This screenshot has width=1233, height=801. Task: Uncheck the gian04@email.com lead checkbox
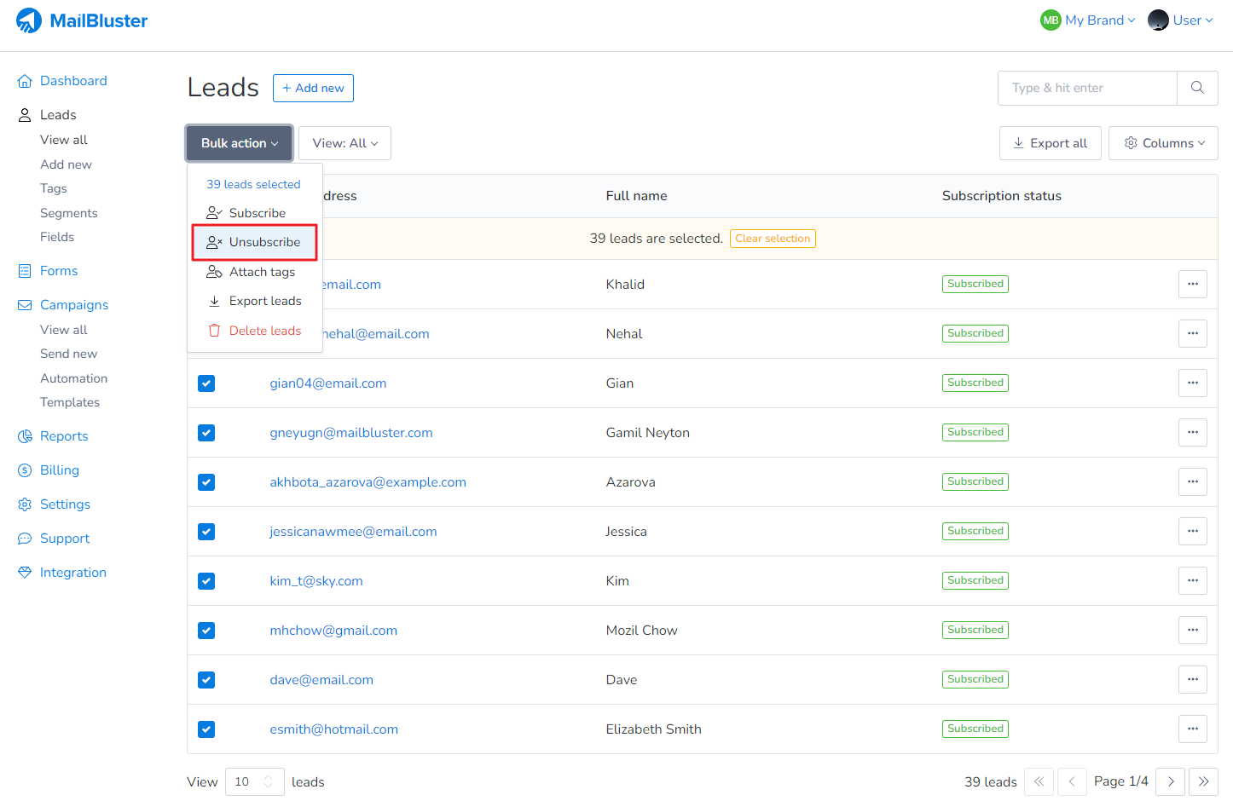(x=206, y=383)
